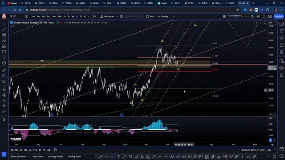Image resolution: width=285 pixels, height=160 pixels.
Task: Click the trash icon to remove drawings
Action: [x=4, y=119]
